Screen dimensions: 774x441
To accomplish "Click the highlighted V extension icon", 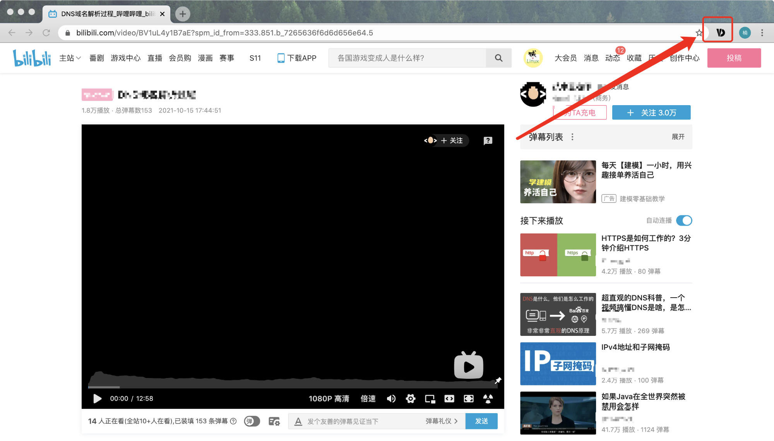I will pos(720,32).
